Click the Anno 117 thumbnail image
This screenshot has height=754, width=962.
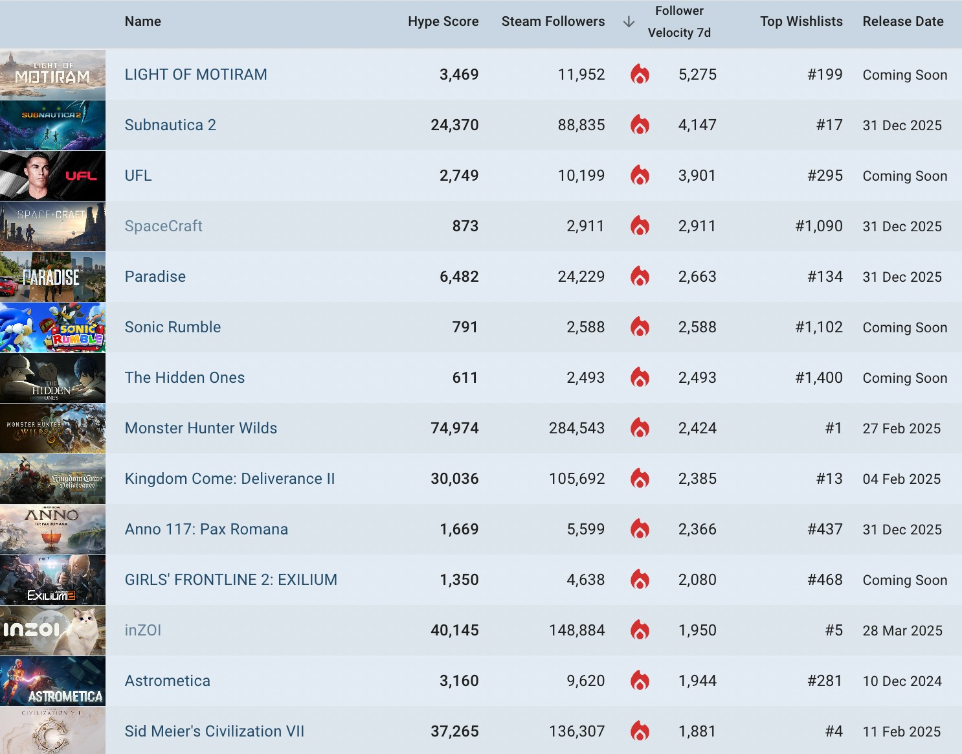point(52,529)
